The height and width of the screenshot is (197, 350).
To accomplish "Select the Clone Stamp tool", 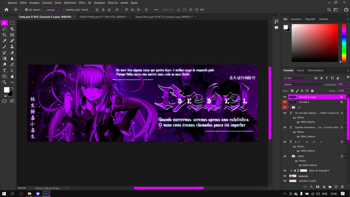I will [12, 47].
